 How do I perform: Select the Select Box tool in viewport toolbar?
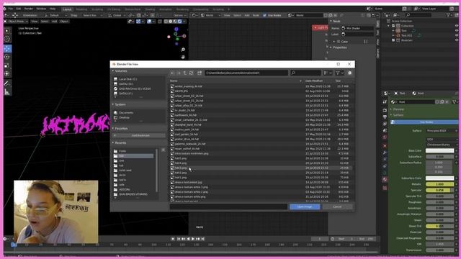click(x=7, y=31)
